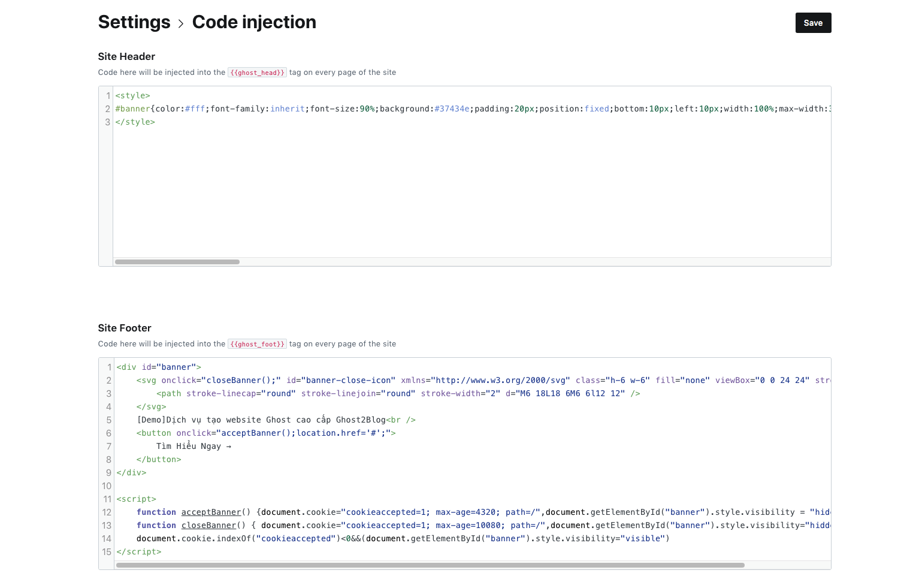Click the svg onclick="closeBanner();" line
The height and width of the screenshot is (576, 916).
tap(483, 380)
